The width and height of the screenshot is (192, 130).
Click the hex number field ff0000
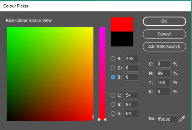pos(166,119)
